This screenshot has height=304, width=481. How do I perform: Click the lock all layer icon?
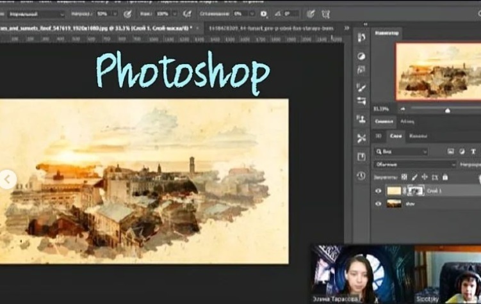[x=445, y=177]
